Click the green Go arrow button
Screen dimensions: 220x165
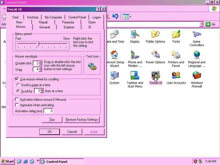(x=208, y=24)
